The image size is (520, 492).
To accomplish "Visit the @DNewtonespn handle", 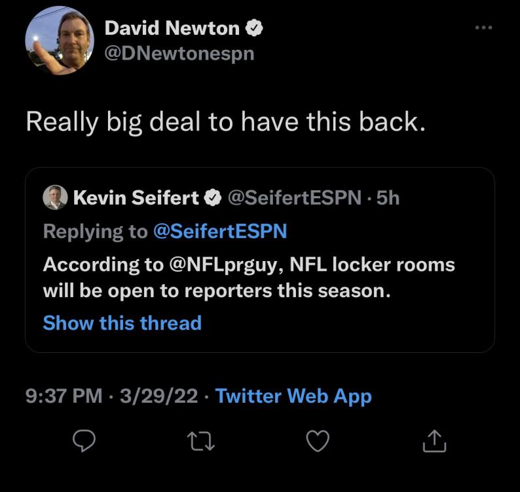I will tap(179, 53).
